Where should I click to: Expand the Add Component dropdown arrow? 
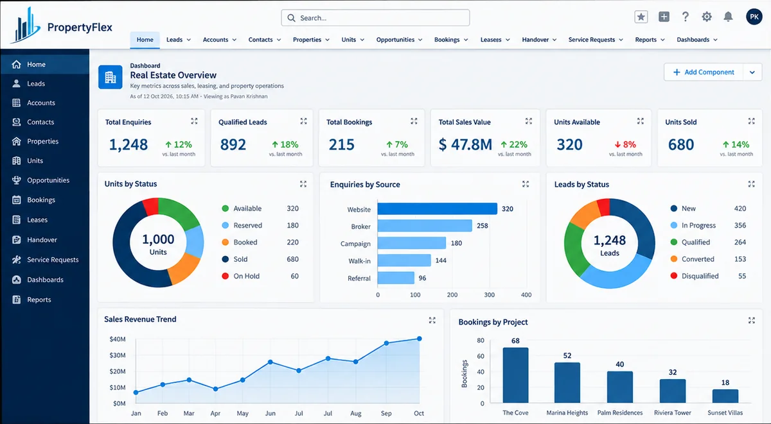(x=752, y=72)
